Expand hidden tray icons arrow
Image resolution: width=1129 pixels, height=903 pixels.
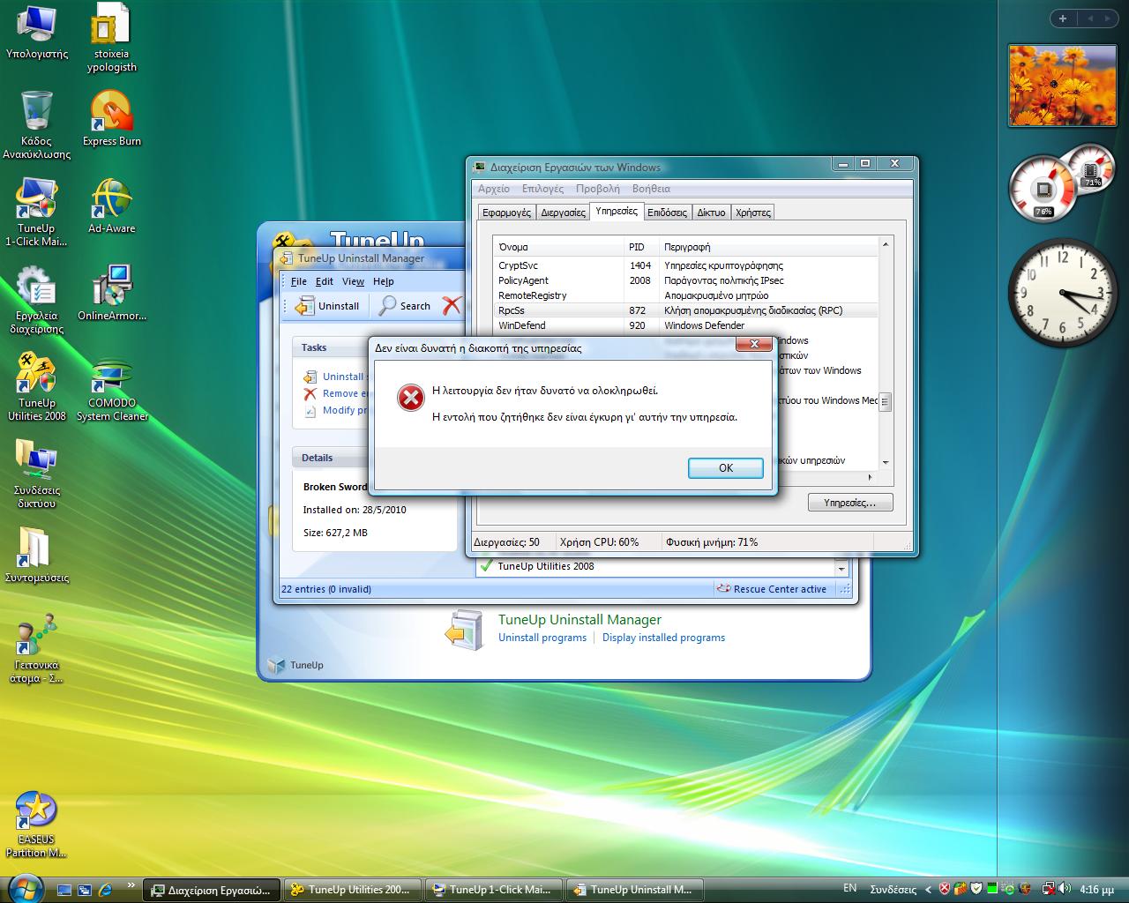928,890
